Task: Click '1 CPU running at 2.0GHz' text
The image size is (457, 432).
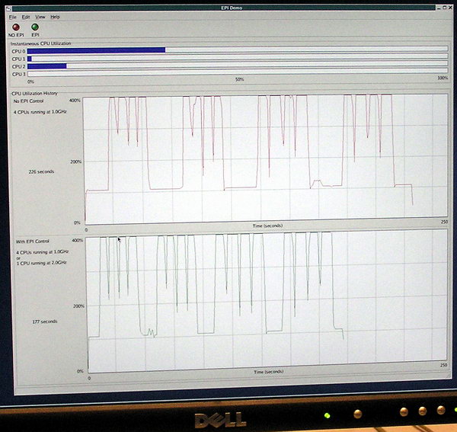Action: click(x=42, y=263)
